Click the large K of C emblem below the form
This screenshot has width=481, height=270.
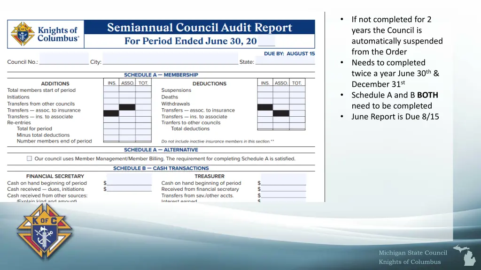(x=45, y=232)
